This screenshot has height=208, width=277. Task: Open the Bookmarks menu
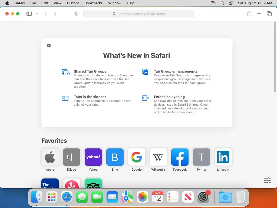(x=93, y=3)
